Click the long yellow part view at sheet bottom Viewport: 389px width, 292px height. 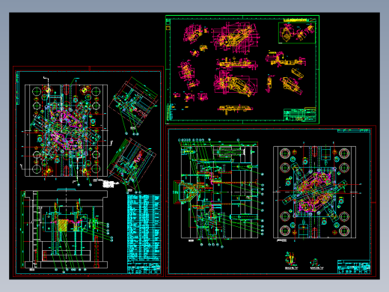pos(236,109)
